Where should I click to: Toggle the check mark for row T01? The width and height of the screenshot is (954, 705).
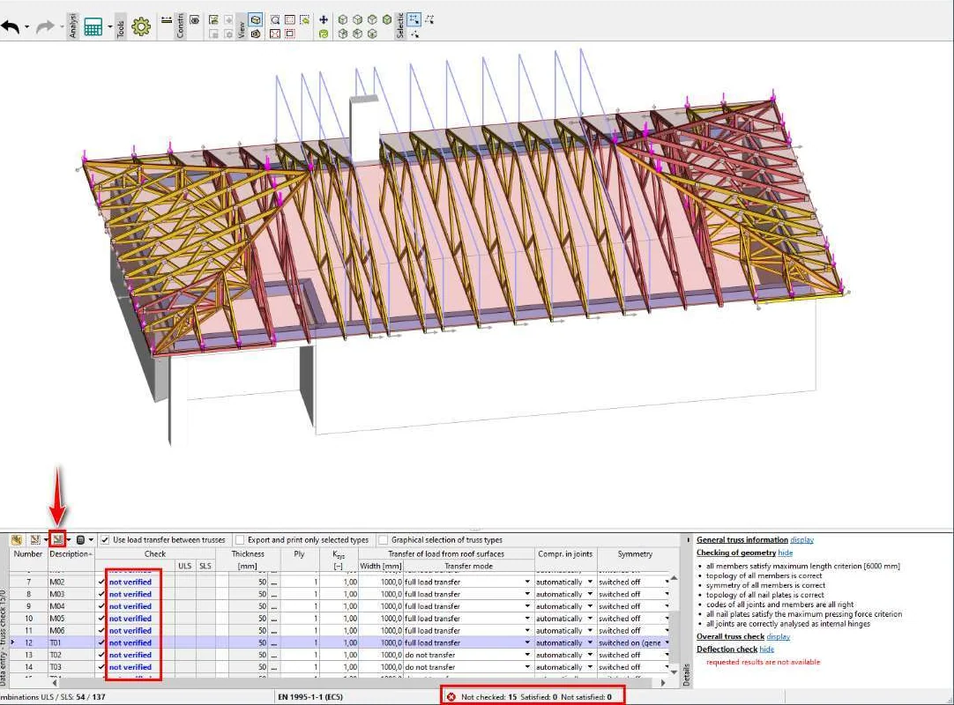tap(101, 643)
